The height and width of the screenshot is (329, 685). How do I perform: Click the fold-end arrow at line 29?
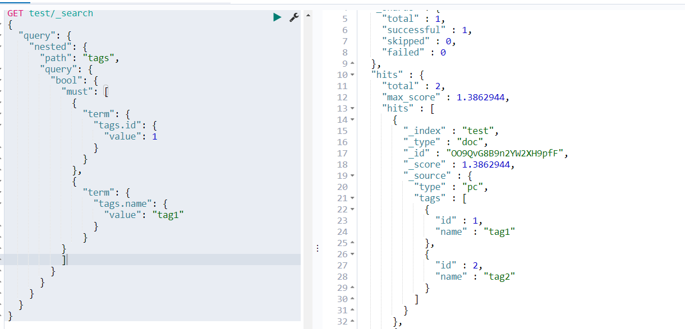352,288
